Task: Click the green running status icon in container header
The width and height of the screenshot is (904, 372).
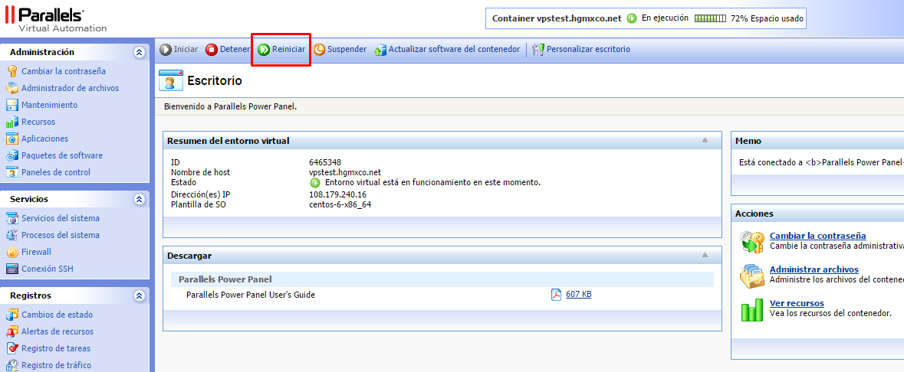Action: coord(632,18)
